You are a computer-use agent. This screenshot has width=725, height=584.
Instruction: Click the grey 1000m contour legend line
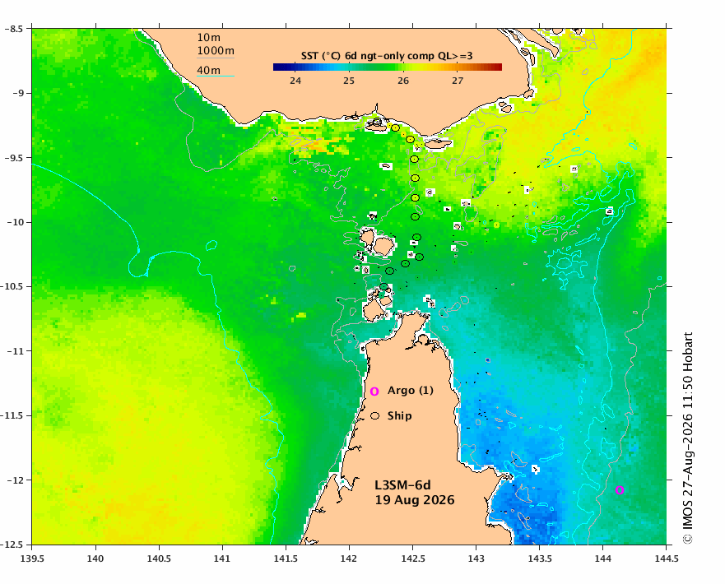(x=216, y=58)
